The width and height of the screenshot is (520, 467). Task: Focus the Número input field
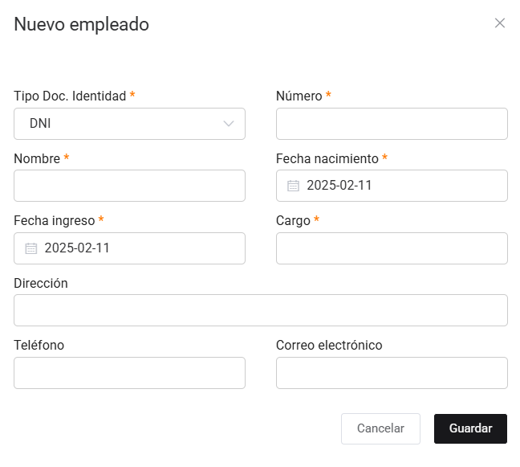click(x=392, y=124)
